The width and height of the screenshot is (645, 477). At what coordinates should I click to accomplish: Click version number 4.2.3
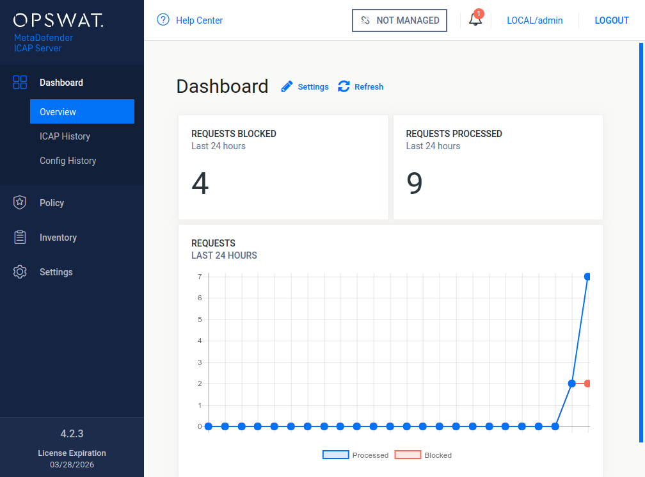(x=72, y=433)
